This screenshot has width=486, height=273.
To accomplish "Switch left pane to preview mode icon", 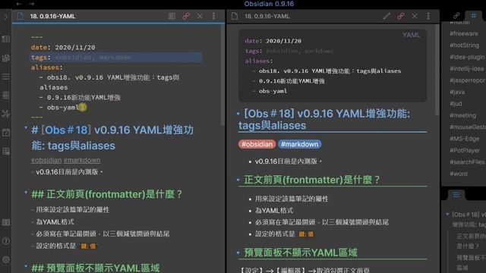I will 172,16.
